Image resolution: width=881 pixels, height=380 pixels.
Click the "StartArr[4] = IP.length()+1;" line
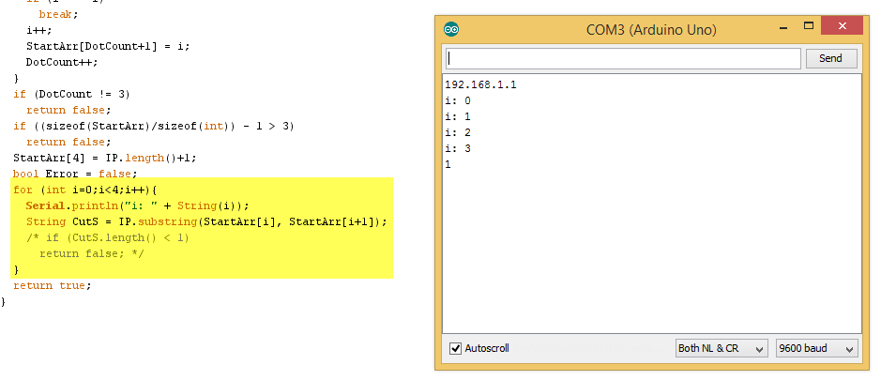pos(104,158)
